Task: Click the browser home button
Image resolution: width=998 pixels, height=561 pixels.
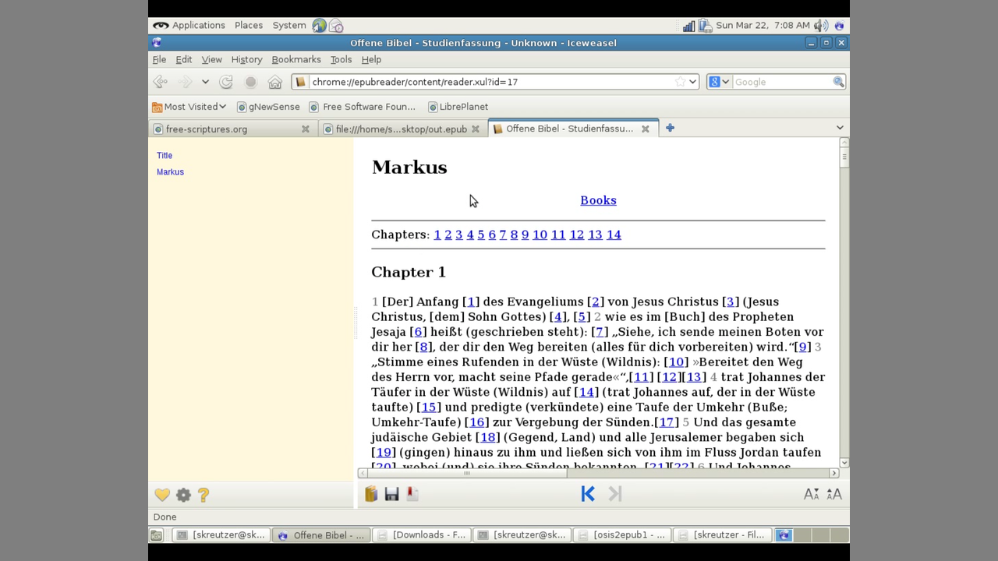Action: [x=274, y=82]
